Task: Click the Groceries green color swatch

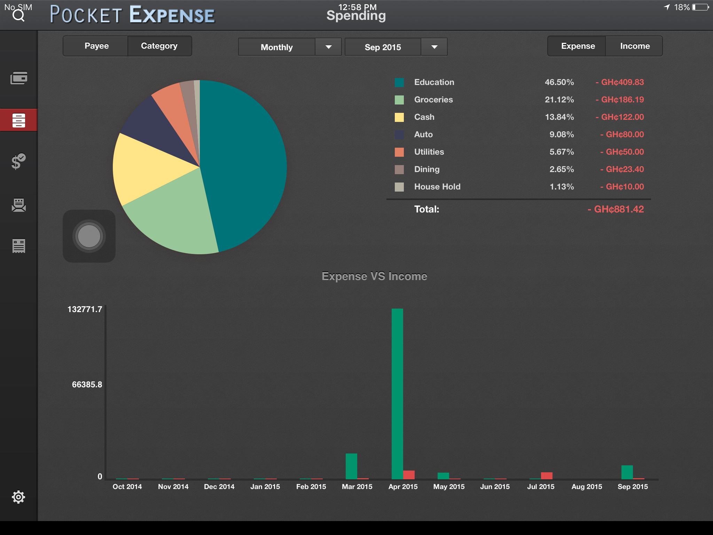Action: pos(399,100)
